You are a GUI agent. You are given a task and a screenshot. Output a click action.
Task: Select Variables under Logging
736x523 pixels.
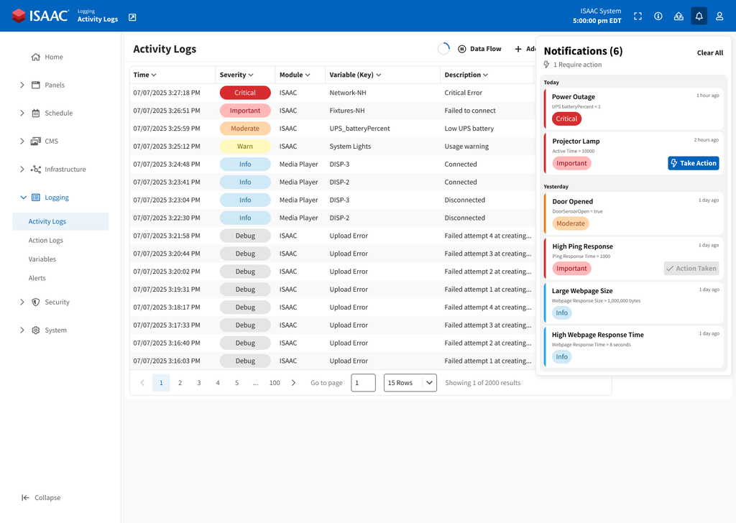pyautogui.click(x=42, y=259)
